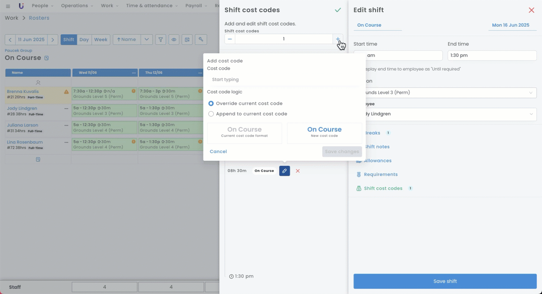Image resolution: width=542 pixels, height=294 pixels.
Task: Open the hamburger menu icon
Action: tap(8, 6)
